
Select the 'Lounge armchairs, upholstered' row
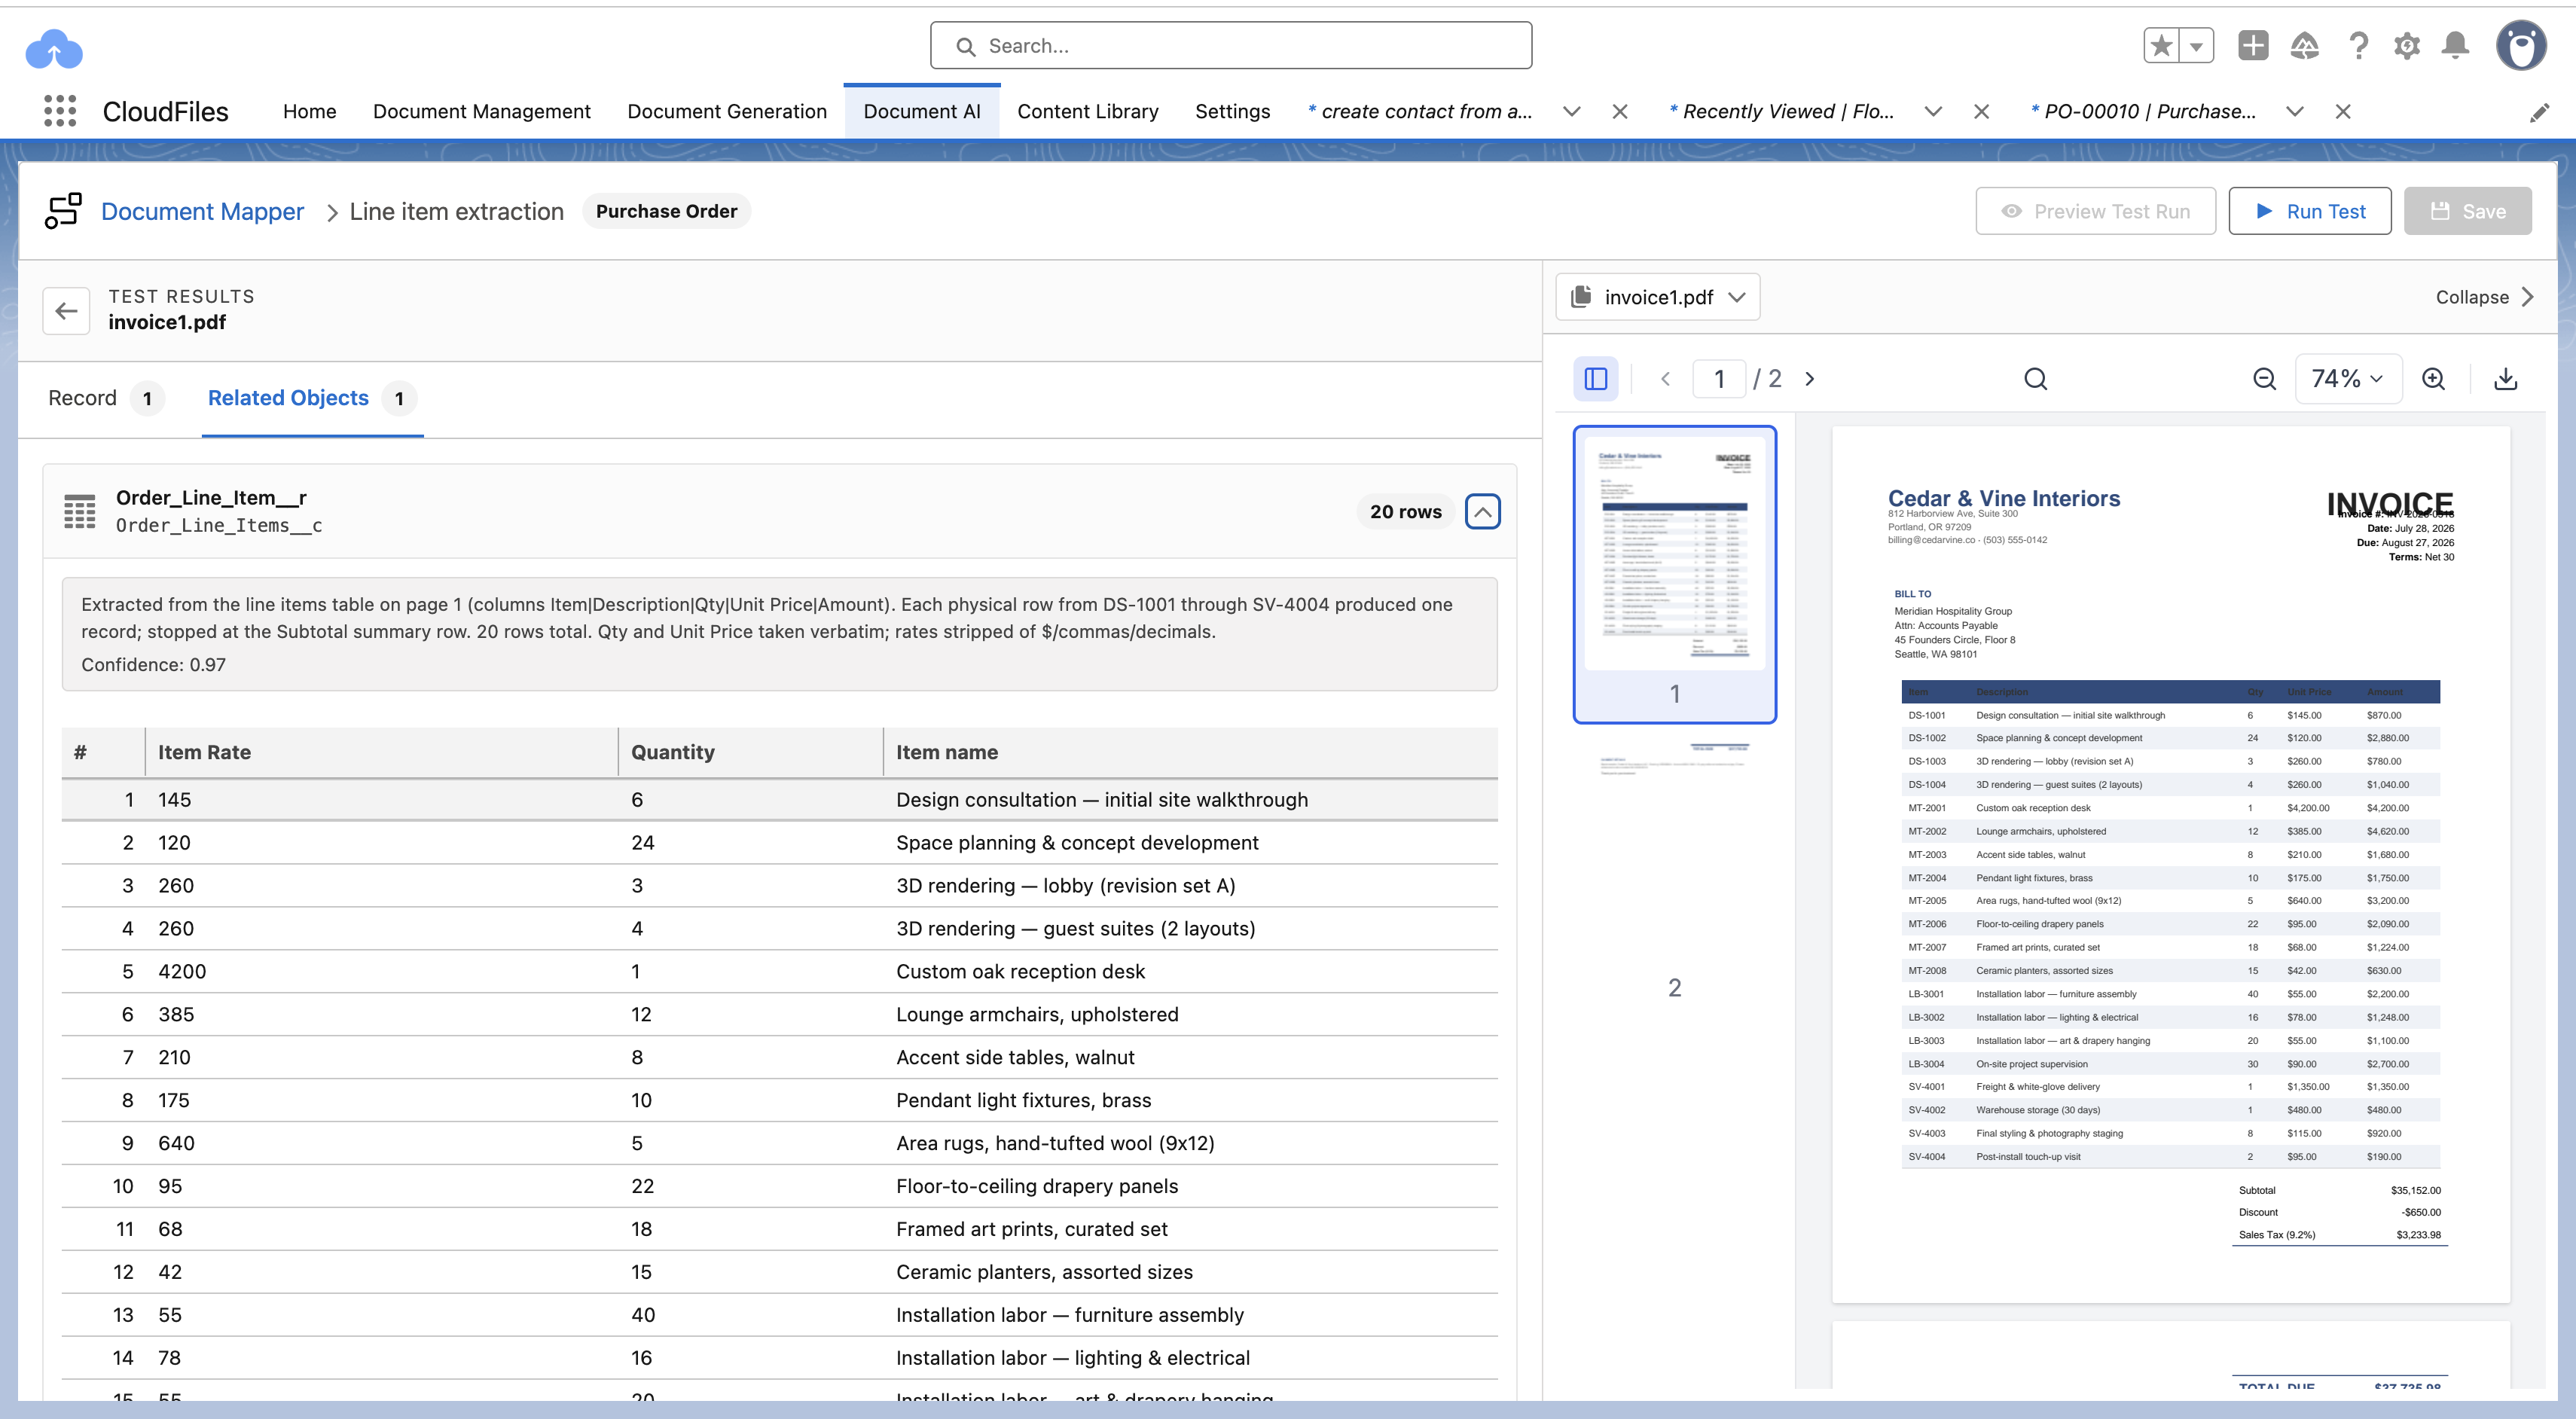(x=780, y=1014)
